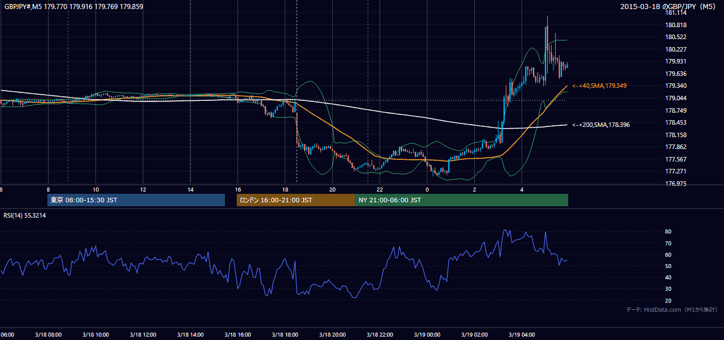Click RSI scale value 70
Image resolution: width=724 pixels, height=340 pixels.
[x=668, y=243]
